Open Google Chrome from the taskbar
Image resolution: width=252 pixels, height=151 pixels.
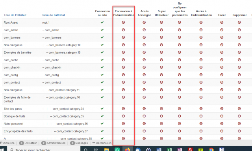pos(211,149)
